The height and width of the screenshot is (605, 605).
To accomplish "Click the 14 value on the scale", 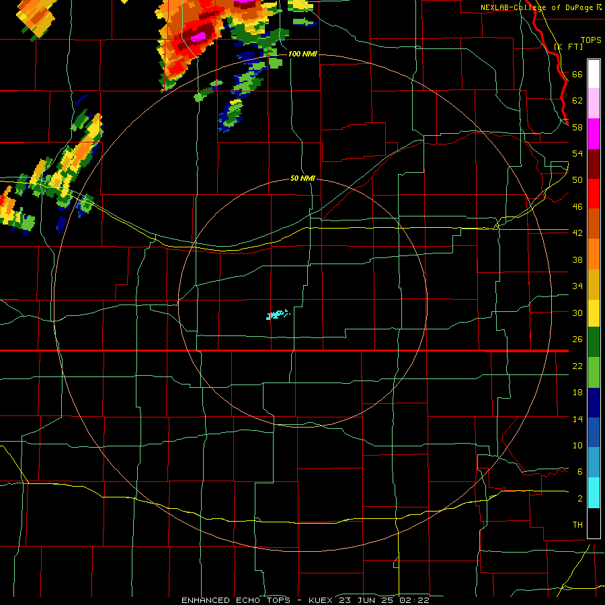I will click(x=577, y=419).
